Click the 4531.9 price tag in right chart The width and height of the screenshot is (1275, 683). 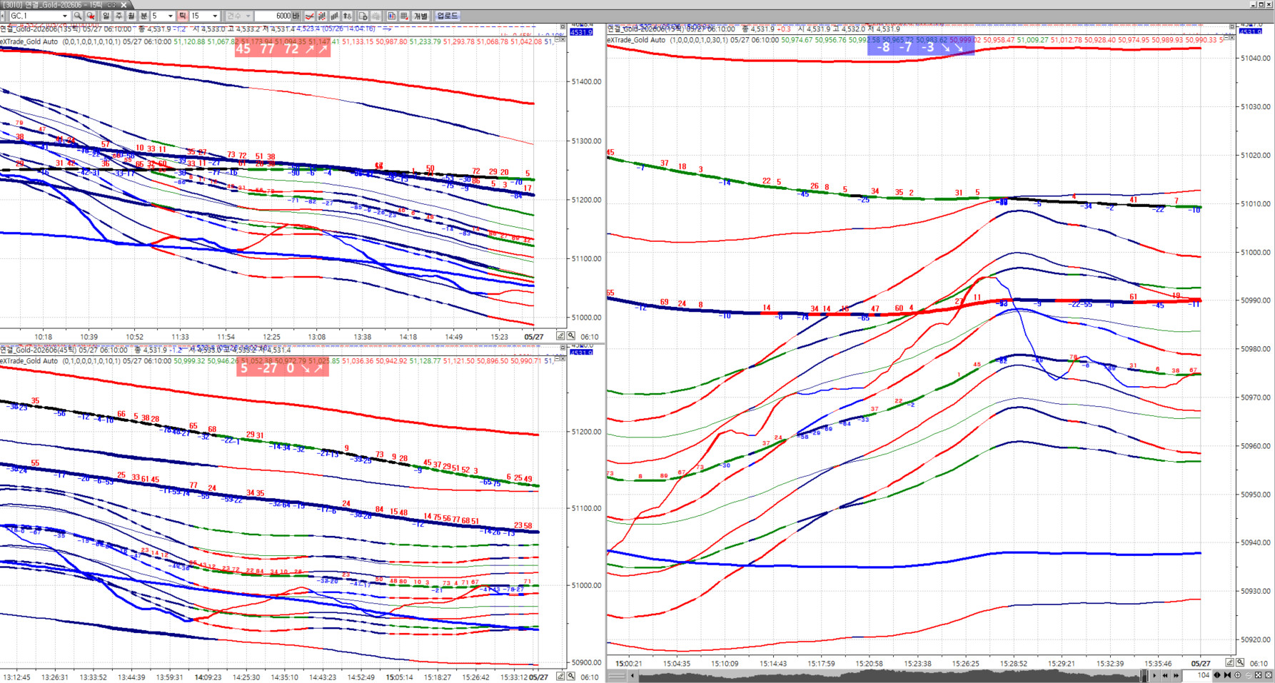(1251, 31)
